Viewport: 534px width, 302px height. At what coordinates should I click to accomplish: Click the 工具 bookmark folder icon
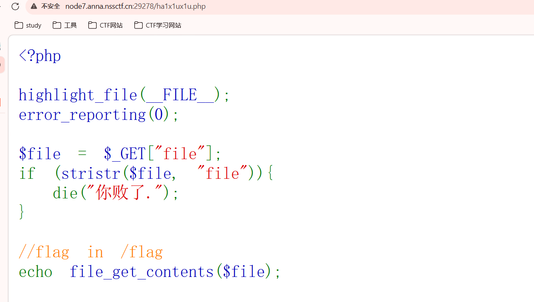[x=56, y=25]
